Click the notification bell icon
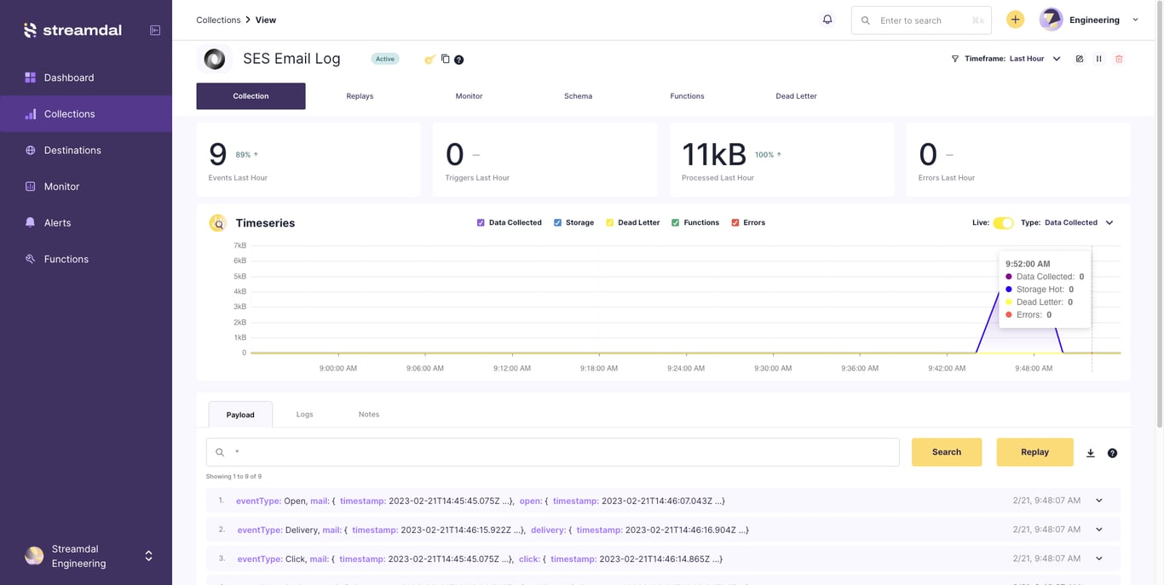 (827, 20)
